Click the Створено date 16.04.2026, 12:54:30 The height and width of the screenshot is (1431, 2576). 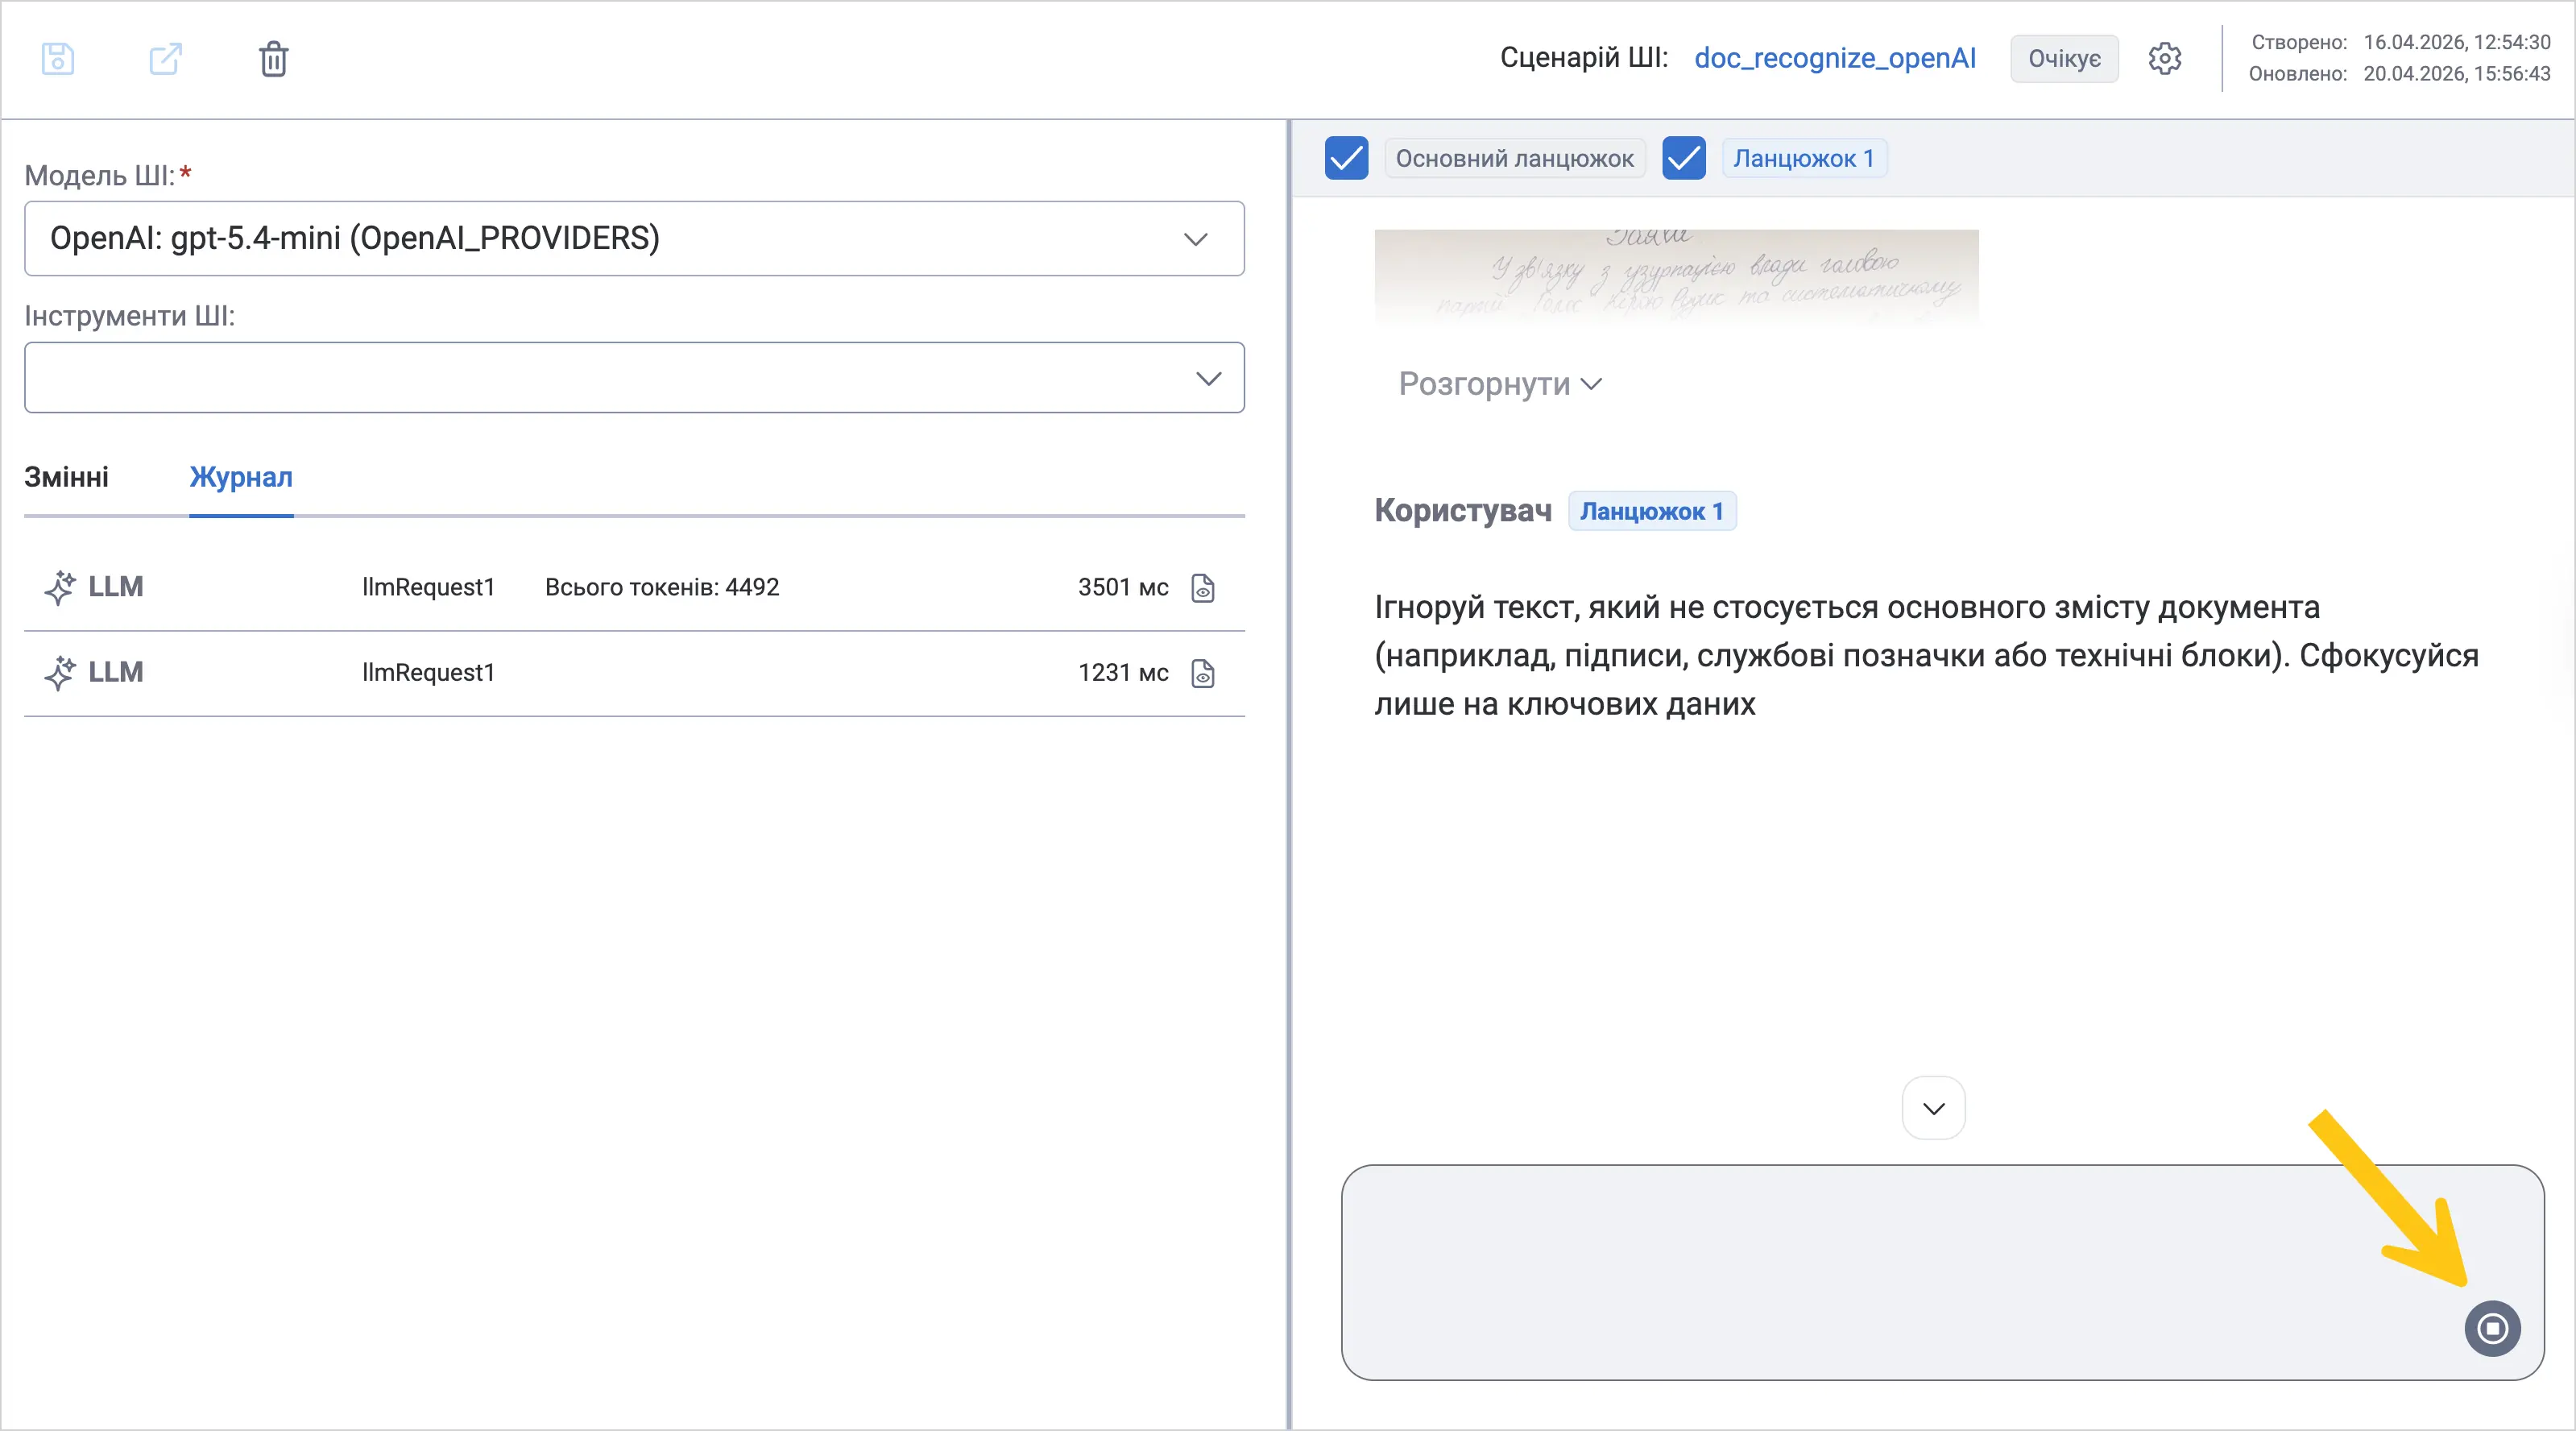[2456, 42]
